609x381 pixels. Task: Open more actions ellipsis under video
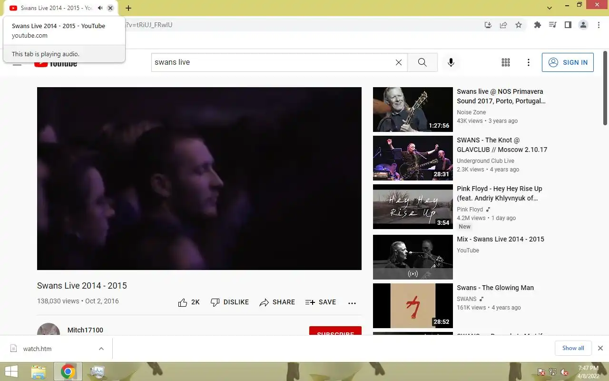click(x=352, y=303)
